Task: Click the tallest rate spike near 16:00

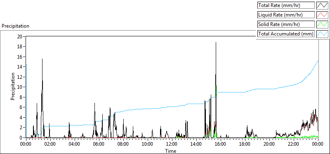Action: tap(216, 43)
